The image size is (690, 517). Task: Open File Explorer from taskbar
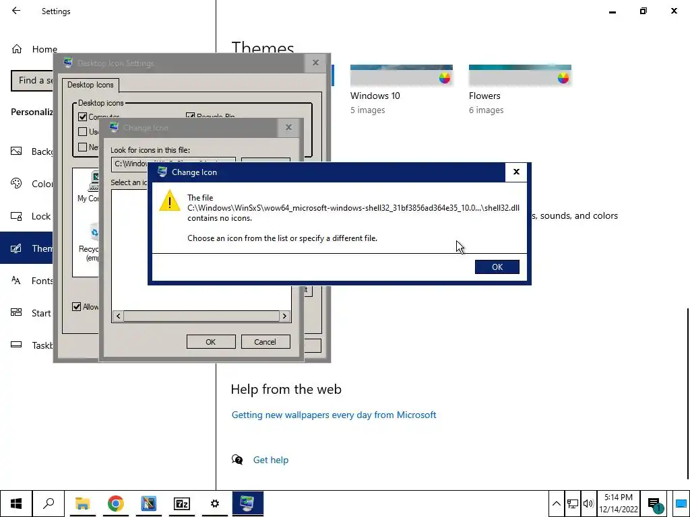point(82,504)
